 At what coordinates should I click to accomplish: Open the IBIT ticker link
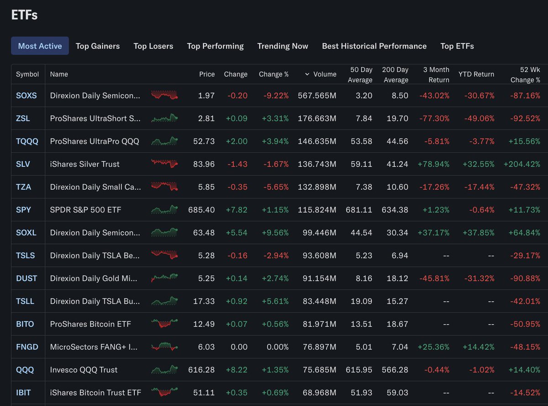(x=24, y=393)
